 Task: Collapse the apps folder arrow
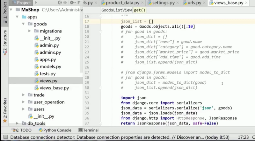(x=17, y=17)
